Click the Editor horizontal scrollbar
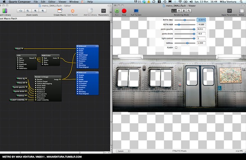246x160 pixels. [x=50, y=152]
